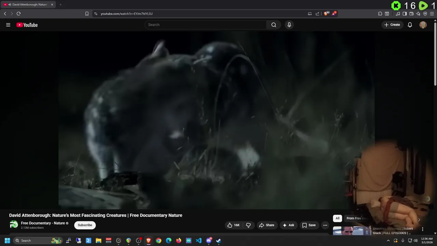437x246 pixels.
Task: Open the Unsolved Mysteries video options menu
Action: coord(422,229)
